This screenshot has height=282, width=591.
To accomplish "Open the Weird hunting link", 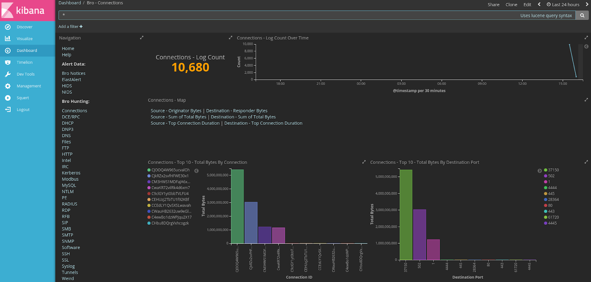I will click(x=68, y=279).
